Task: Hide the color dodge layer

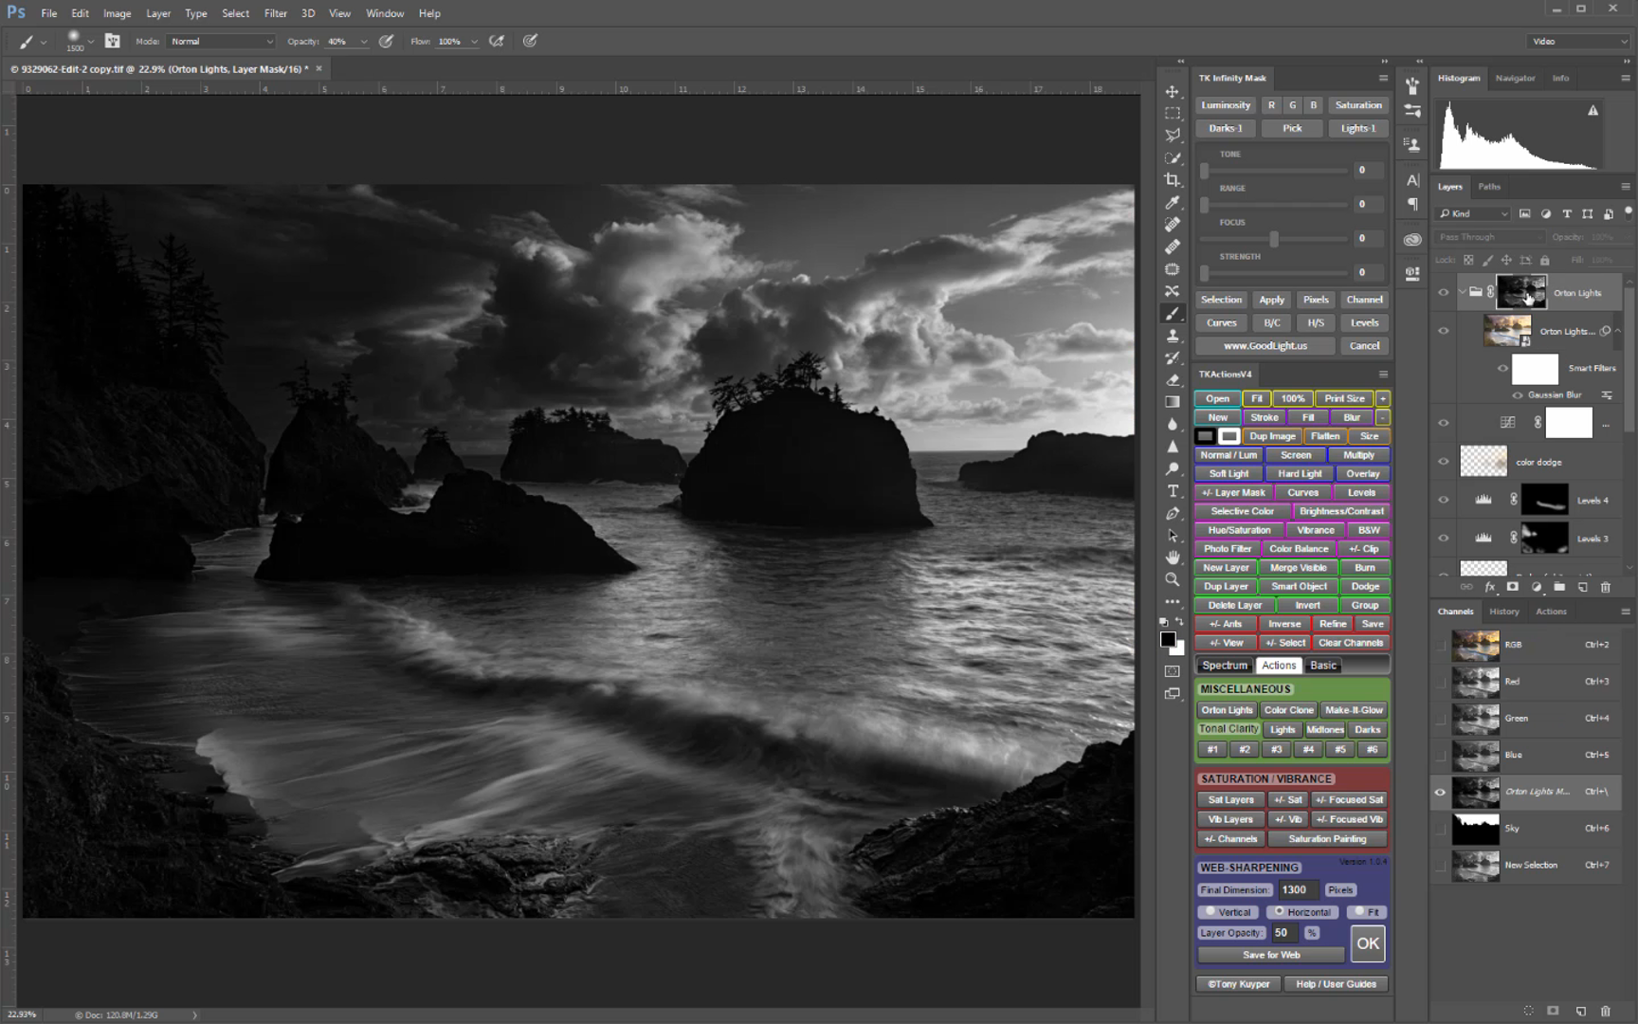Action: coord(1444,462)
